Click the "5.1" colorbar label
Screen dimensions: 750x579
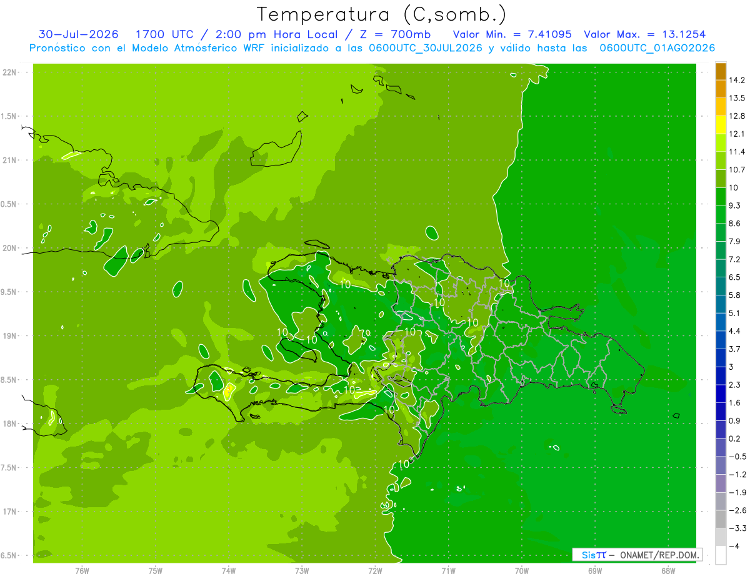[734, 313]
